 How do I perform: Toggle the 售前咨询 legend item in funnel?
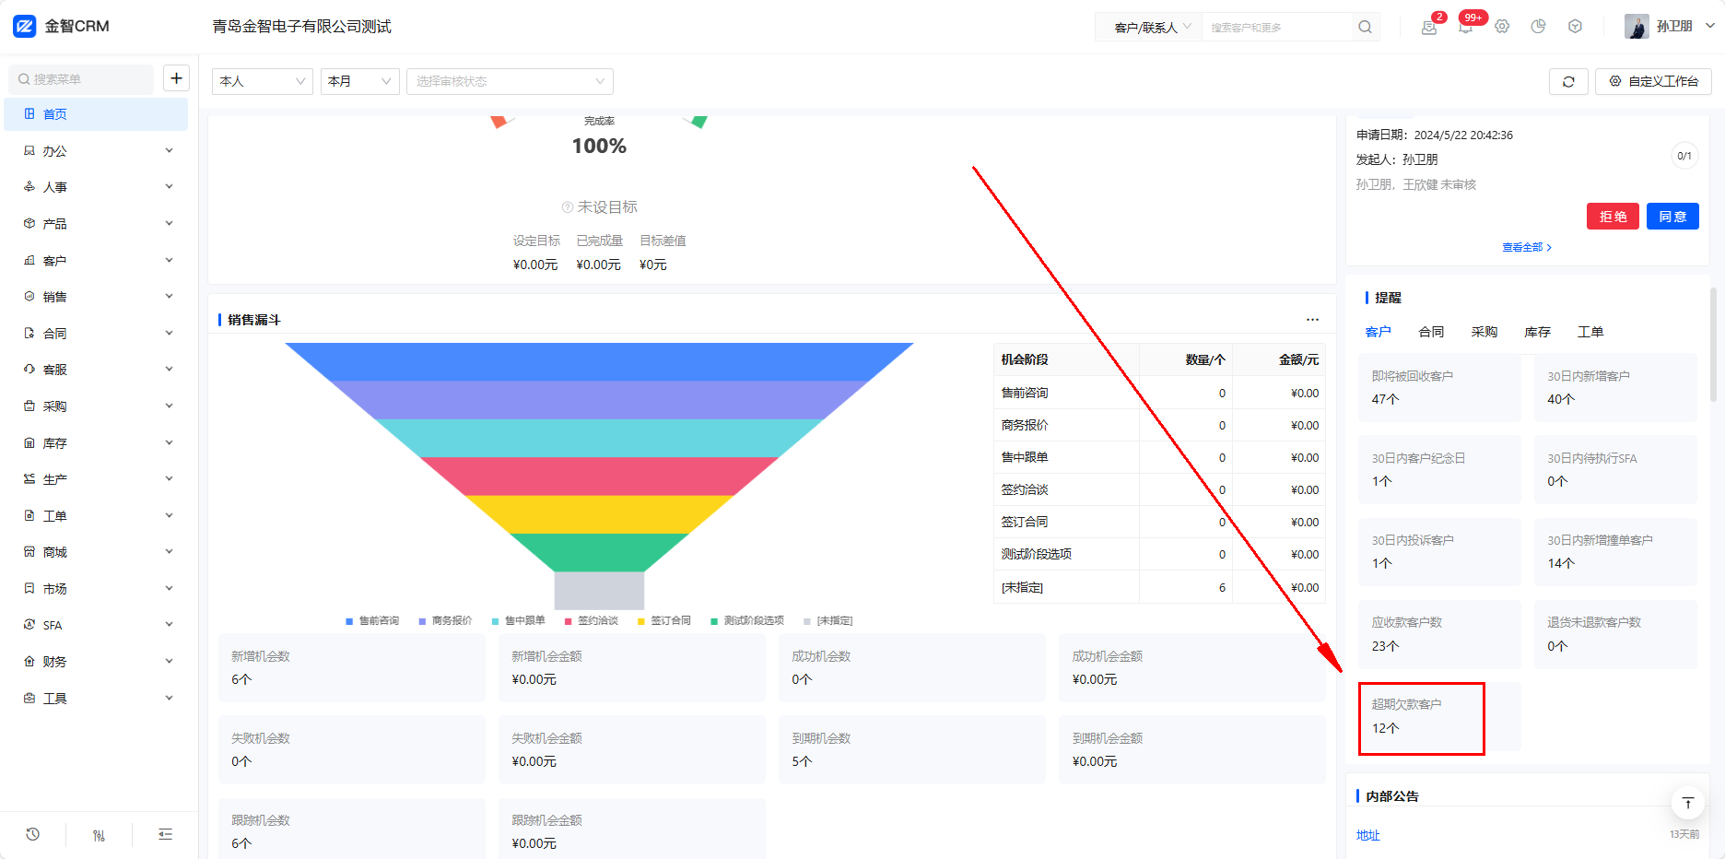pos(372,621)
